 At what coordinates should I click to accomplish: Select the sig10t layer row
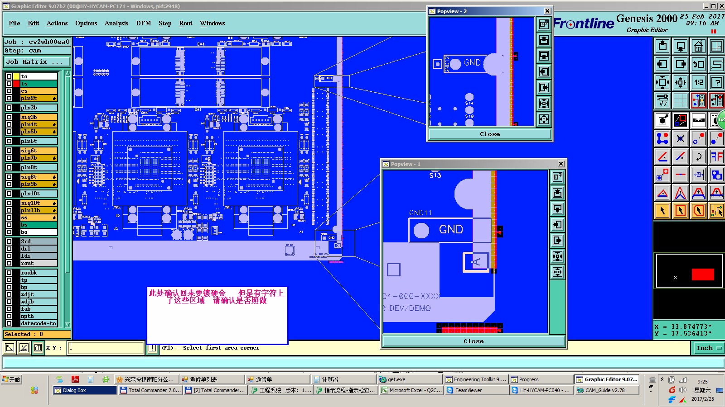point(39,203)
